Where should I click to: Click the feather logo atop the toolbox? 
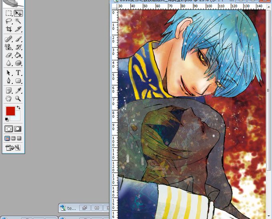point(13,4)
